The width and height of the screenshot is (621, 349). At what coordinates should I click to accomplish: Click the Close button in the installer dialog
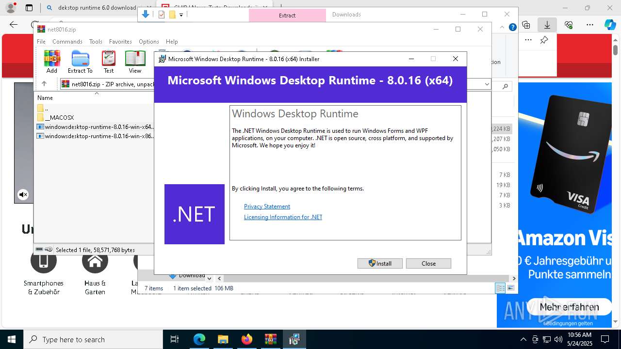428,263
